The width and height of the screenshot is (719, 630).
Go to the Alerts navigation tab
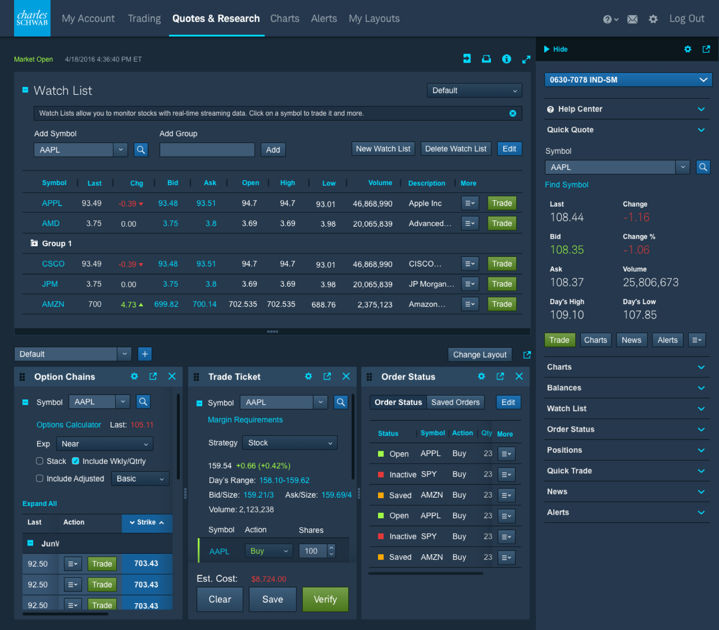coord(324,19)
